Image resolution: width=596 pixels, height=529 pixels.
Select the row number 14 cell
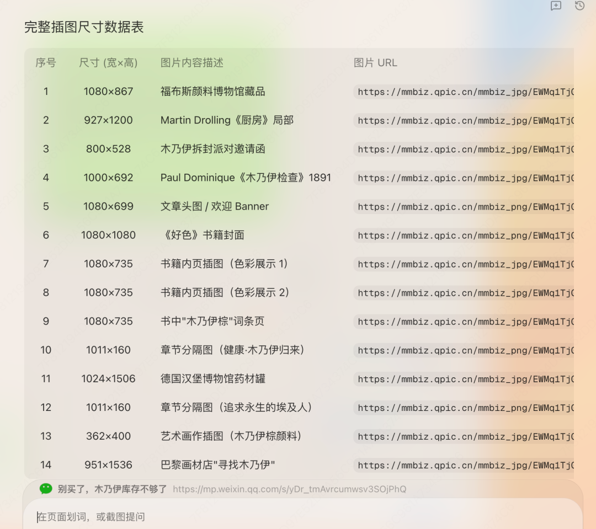[x=46, y=465]
